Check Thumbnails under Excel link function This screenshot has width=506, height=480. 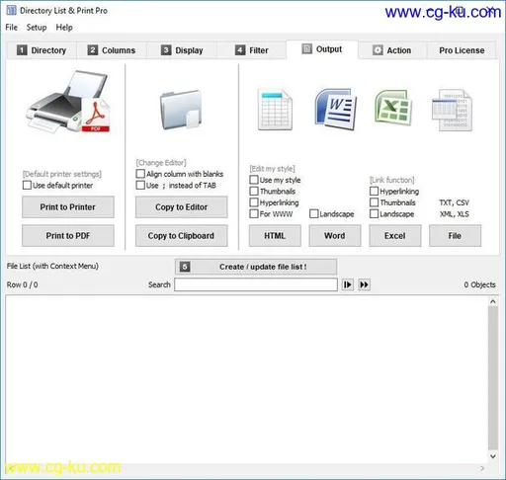pyautogui.click(x=374, y=202)
